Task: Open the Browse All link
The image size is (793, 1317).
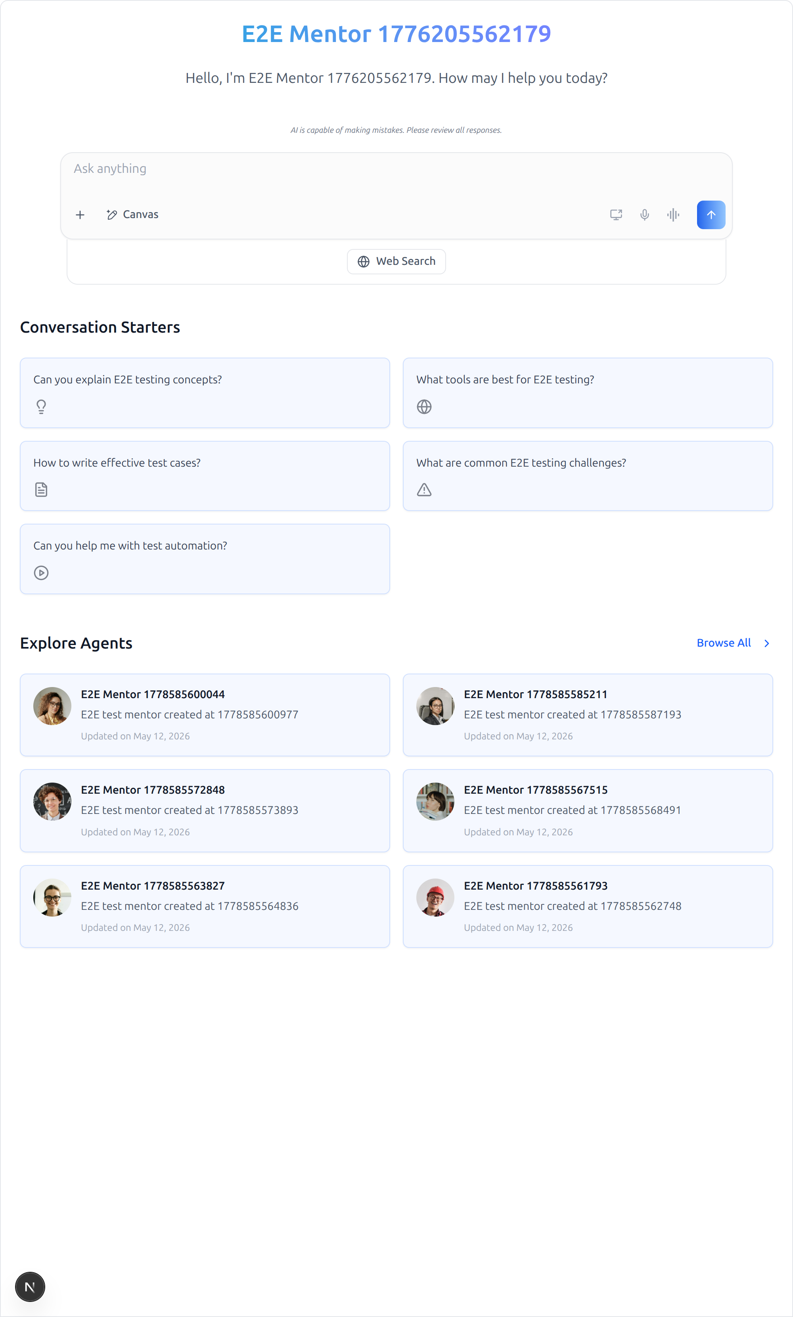Action: 724,643
